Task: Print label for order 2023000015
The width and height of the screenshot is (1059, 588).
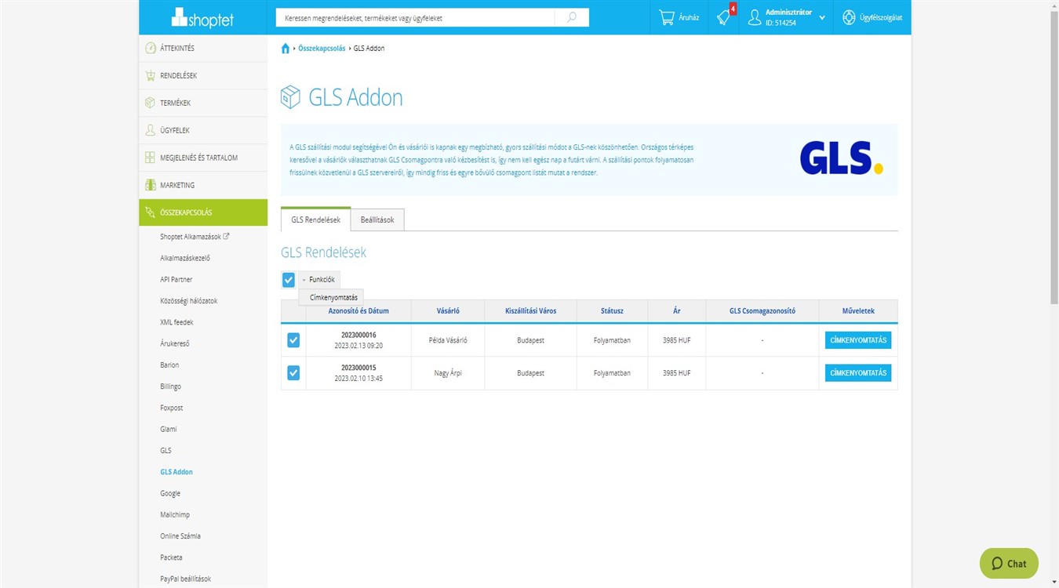Action: (x=858, y=373)
